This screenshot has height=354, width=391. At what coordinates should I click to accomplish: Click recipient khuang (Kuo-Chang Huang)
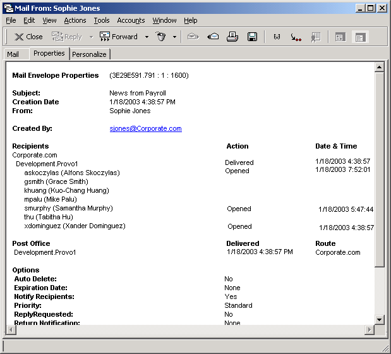point(66,191)
